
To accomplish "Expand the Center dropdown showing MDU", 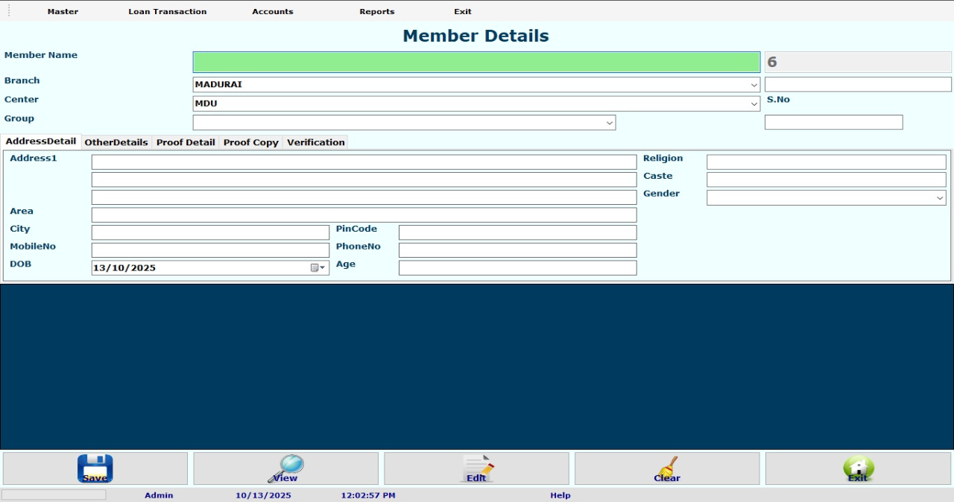I will [754, 104].
